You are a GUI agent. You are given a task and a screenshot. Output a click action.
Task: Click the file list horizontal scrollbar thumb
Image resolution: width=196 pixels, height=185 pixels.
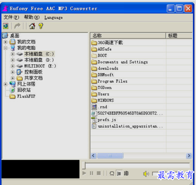point(110,156)
